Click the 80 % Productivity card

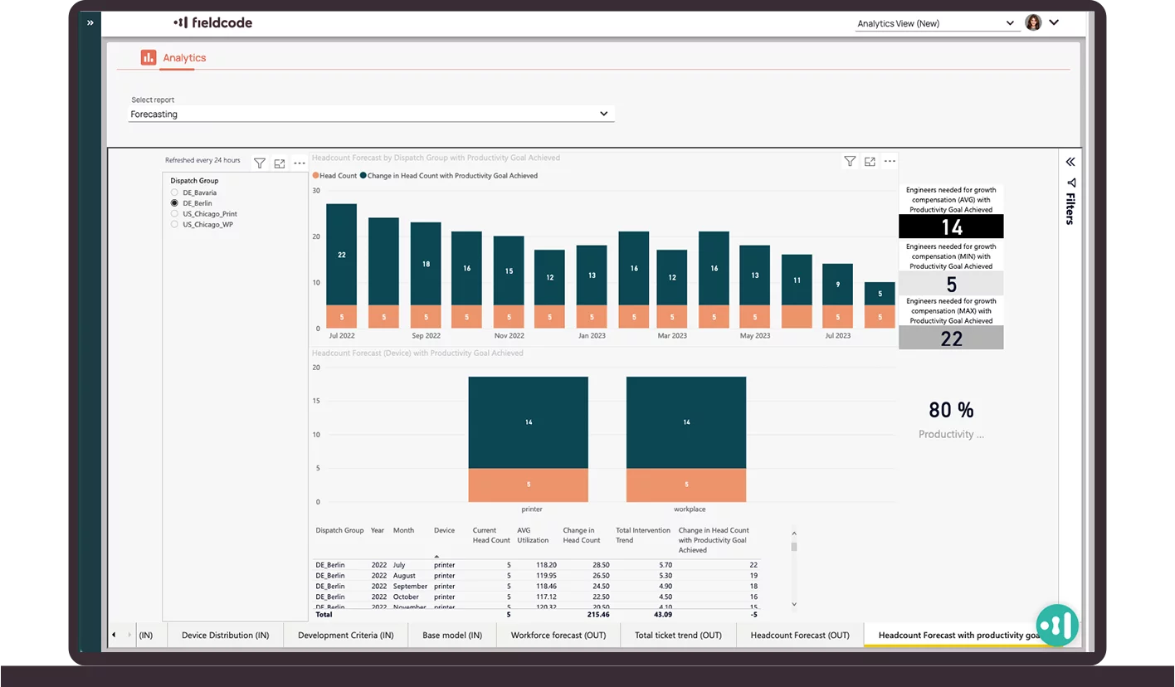point(951,419)
